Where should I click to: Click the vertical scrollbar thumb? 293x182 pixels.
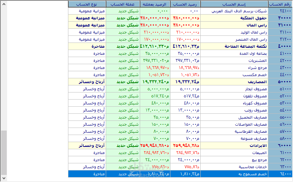coord(4,153)
